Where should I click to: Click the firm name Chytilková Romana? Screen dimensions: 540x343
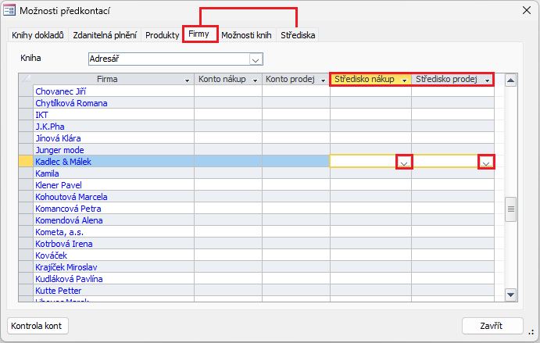click(x=71, y=103)
